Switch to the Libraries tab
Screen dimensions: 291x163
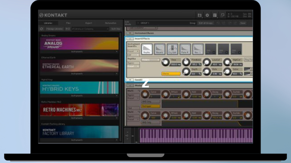[48, 23]
